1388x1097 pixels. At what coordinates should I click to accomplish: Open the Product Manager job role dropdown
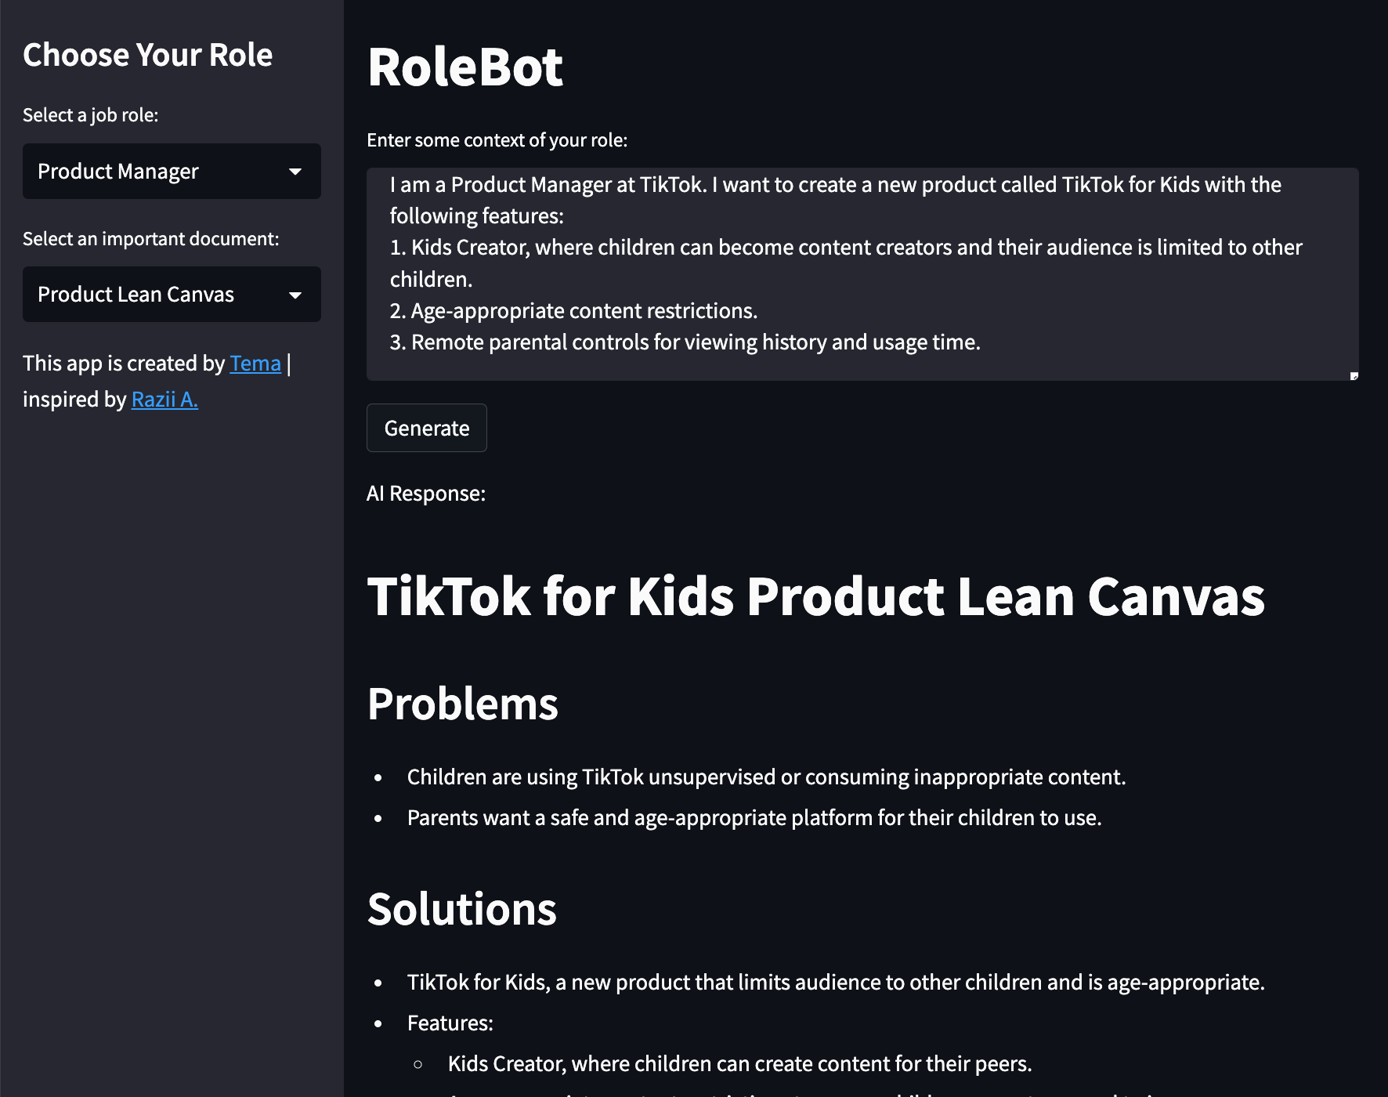pyautogui.click(x=172, y=171)
